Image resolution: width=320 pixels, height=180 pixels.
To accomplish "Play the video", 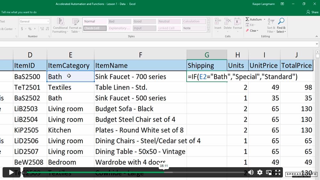I will pos(11,172).
